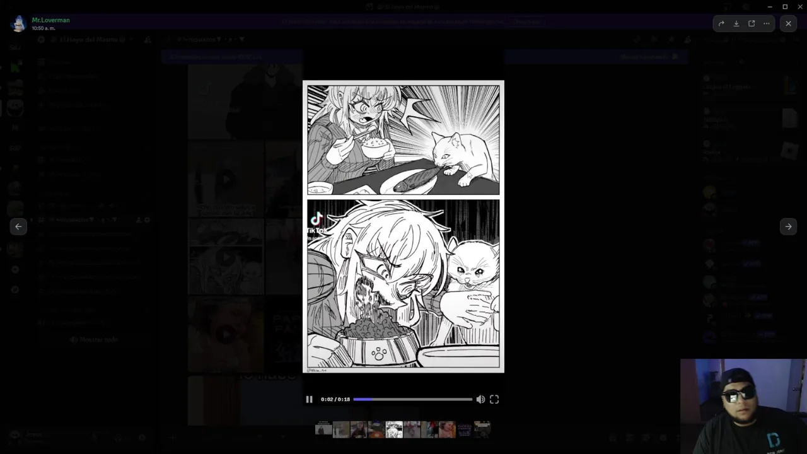Select the ninth dark purple text thumbnail
The image size is (807, 454).
click(x=465, y=429)
